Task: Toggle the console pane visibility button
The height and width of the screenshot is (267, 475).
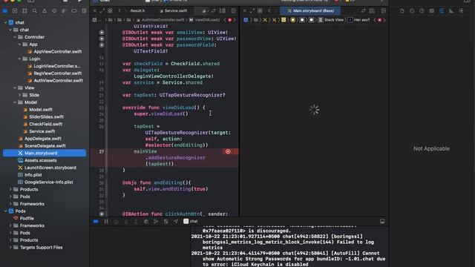Action: [x=382, y=222]
